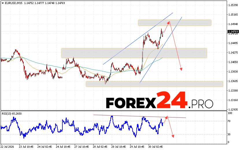240x150 pixels.
Task: Select price scale value 1.14275
Action: pos(233,53)
